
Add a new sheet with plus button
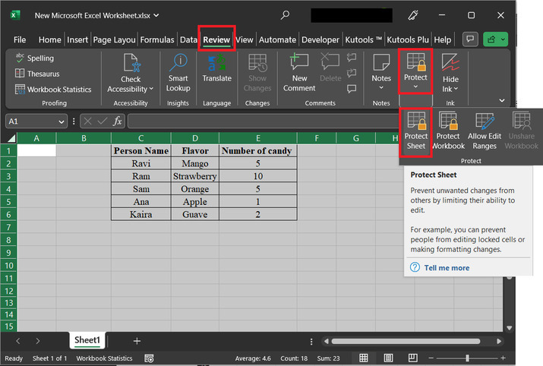pos(137,341)
